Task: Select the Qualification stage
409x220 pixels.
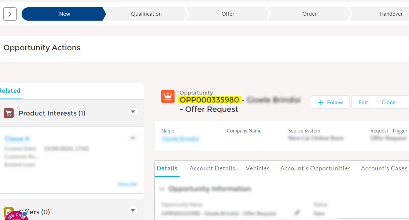Action: (x=146, y=14)
